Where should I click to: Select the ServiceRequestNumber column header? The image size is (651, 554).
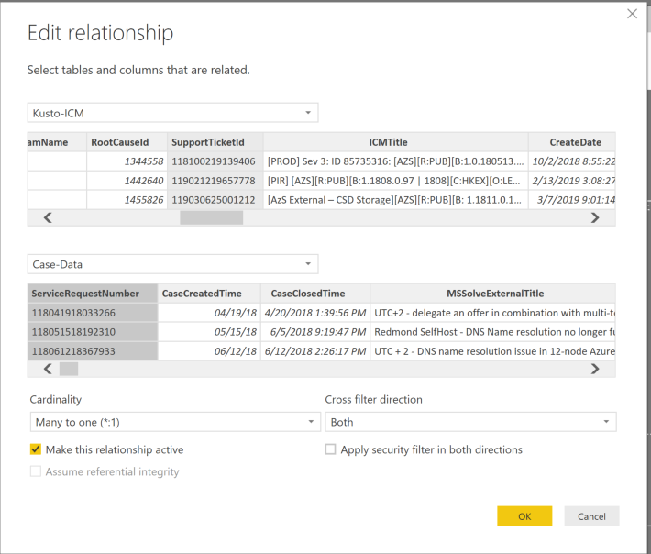[93, 294]
